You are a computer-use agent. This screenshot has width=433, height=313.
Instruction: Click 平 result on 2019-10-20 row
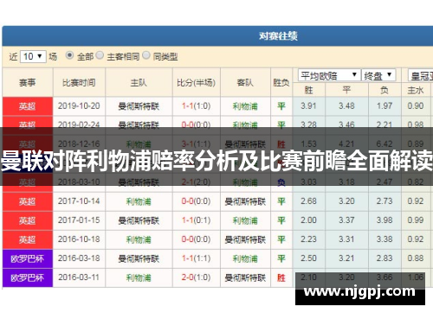(x=281, y=106)
